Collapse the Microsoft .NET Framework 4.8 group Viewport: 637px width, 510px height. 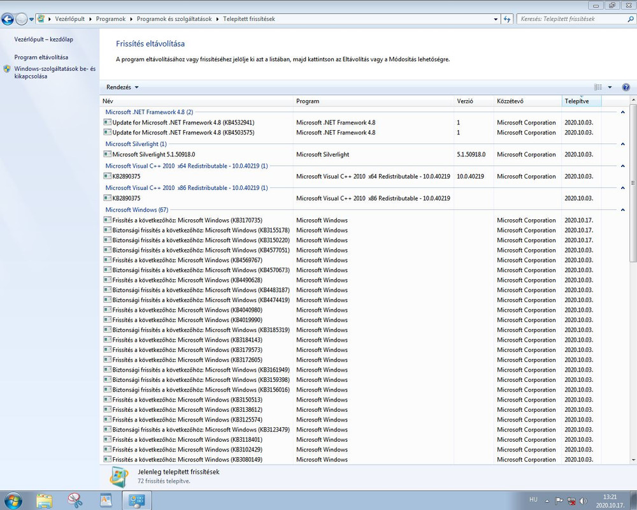click(623, 112)
